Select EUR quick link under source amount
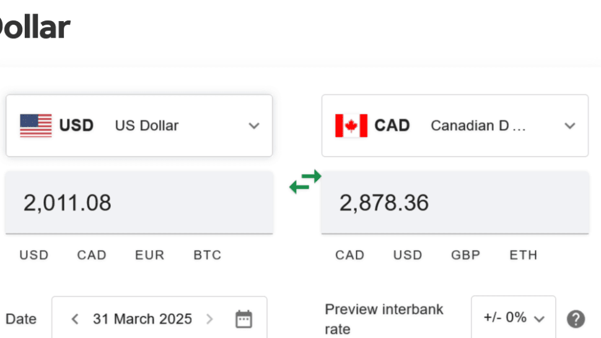Viewport: 601px width, 338px height. point(150,255)
